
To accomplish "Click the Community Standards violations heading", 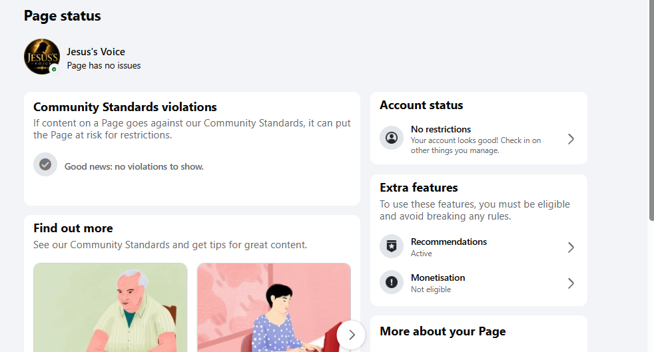I will [x=125, y=107].
